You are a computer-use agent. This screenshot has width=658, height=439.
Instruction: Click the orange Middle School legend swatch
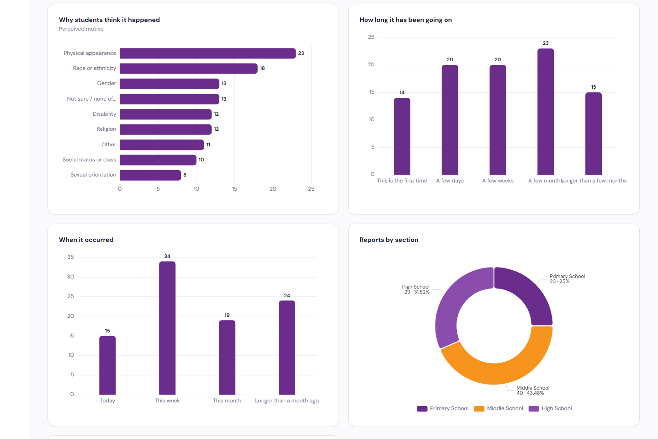coord(479,409)
